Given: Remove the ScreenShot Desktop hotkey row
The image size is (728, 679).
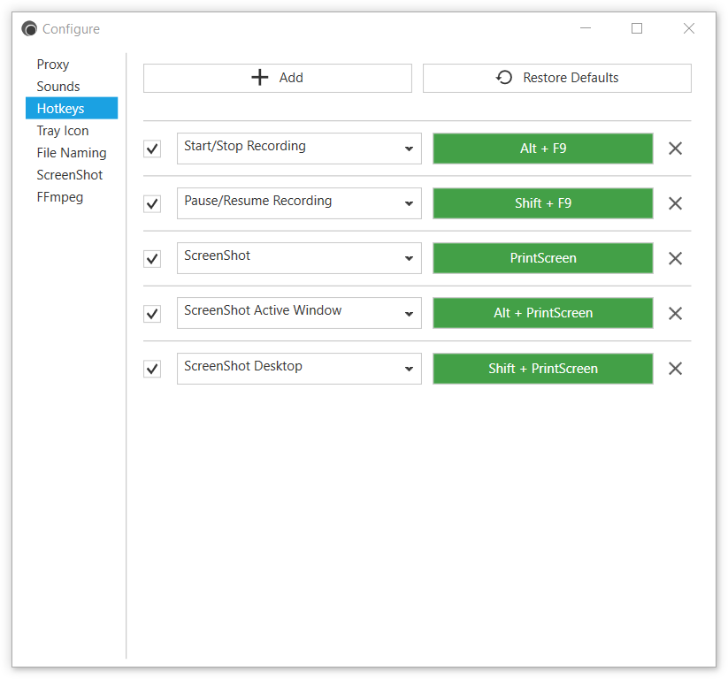Looking at the screenshot, I should point(675,369).
